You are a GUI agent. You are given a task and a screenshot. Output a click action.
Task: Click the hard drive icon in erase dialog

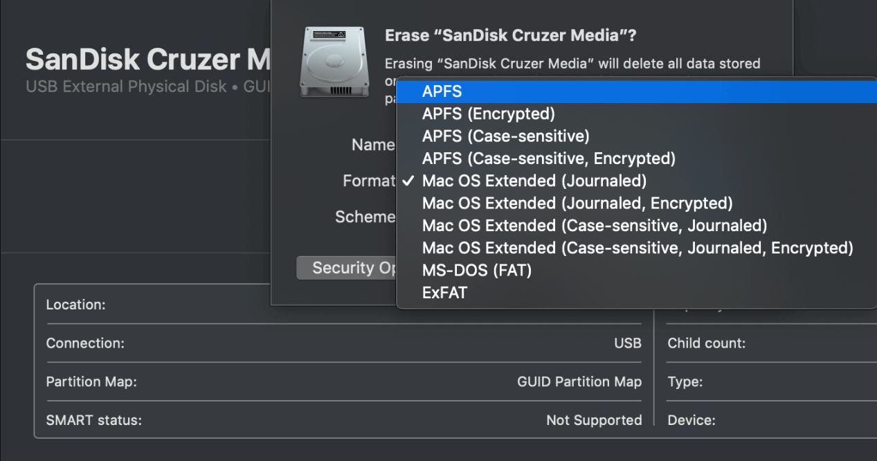pyautogui.click(x=335, y=62)
